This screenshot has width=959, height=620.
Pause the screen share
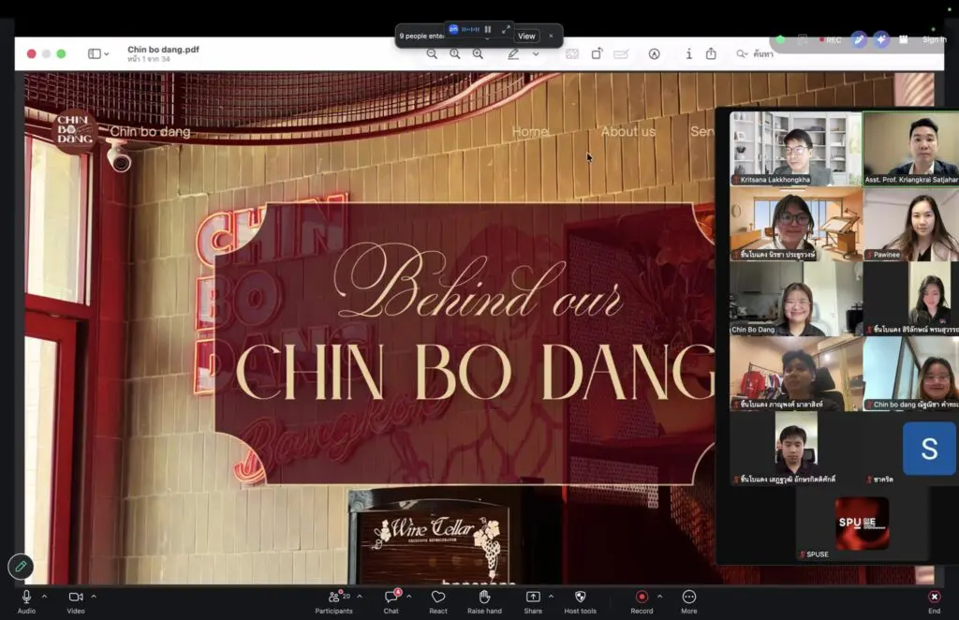click(488, 29)
